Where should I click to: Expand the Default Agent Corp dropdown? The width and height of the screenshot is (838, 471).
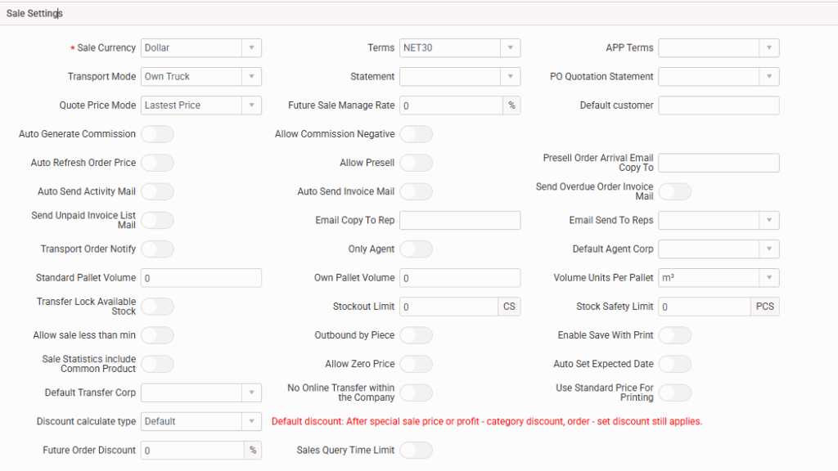(718, 249)
